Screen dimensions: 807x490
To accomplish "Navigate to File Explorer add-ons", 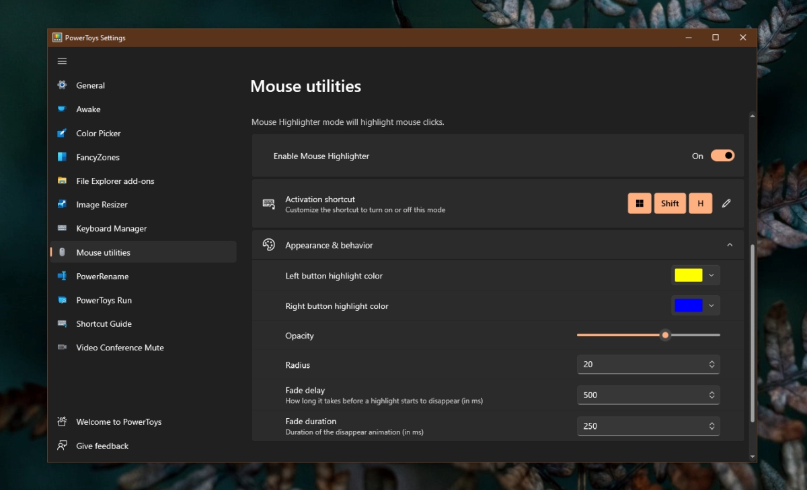I will click(x=143, y=181).
